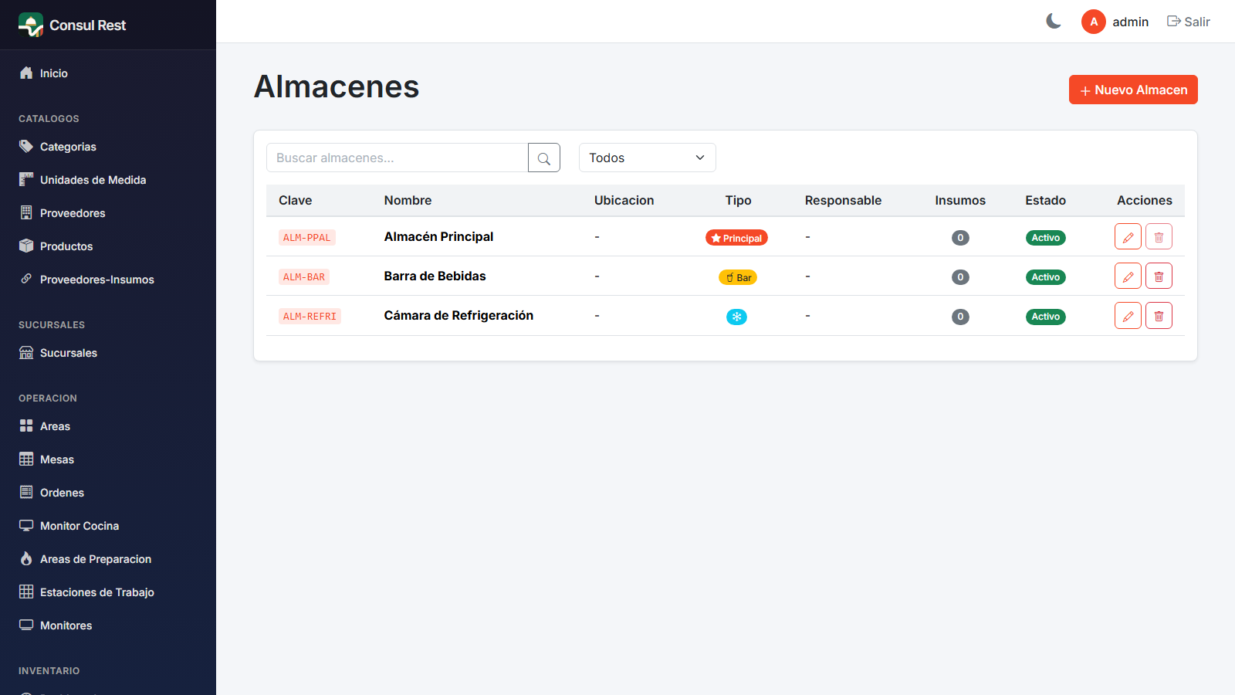Click Activo badge for Cámara de Refrigeración
The width and height of the screenshot is (1235, 695).
click(x=1046, y=317)
